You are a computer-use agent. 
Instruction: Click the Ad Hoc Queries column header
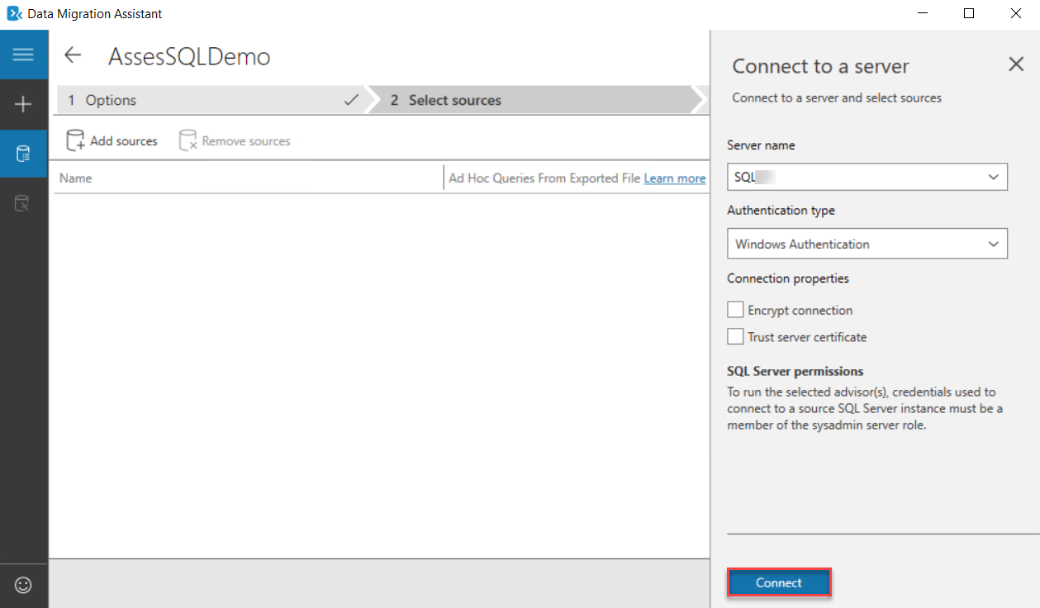coord(544,178)
